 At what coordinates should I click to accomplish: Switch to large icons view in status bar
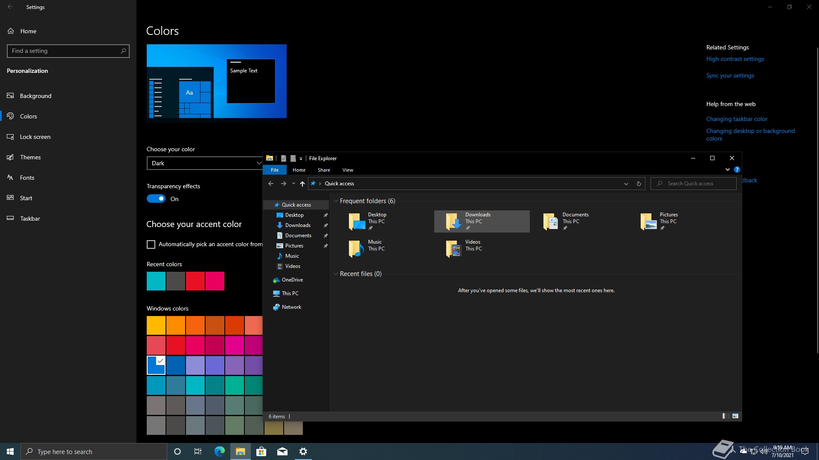tap(735, 416)
